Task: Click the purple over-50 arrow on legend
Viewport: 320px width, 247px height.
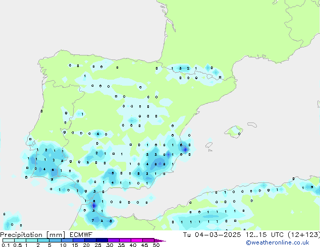Action: pos(159,240)
